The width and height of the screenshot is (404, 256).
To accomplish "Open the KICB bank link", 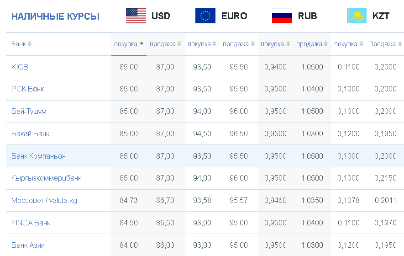I will coord(20,67).
